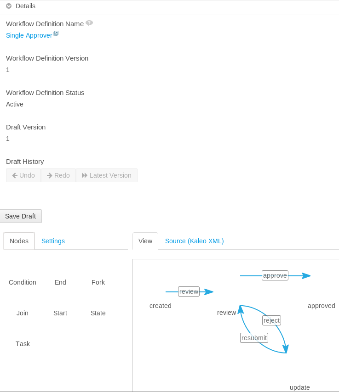Click the review transition label on arrow
Image resolution: width=339 pixels, height=392 pixels.
coord(189,291)
